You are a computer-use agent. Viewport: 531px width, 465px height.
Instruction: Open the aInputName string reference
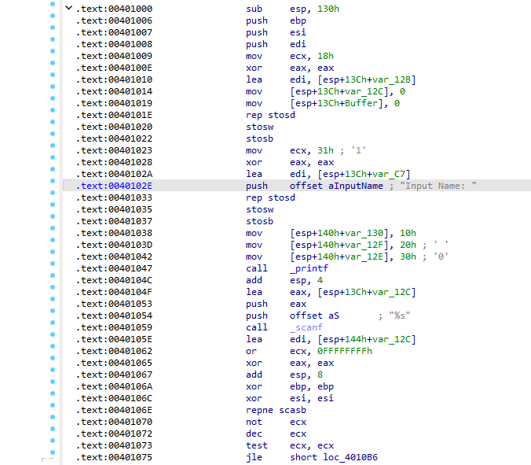(x=356, y=186)
